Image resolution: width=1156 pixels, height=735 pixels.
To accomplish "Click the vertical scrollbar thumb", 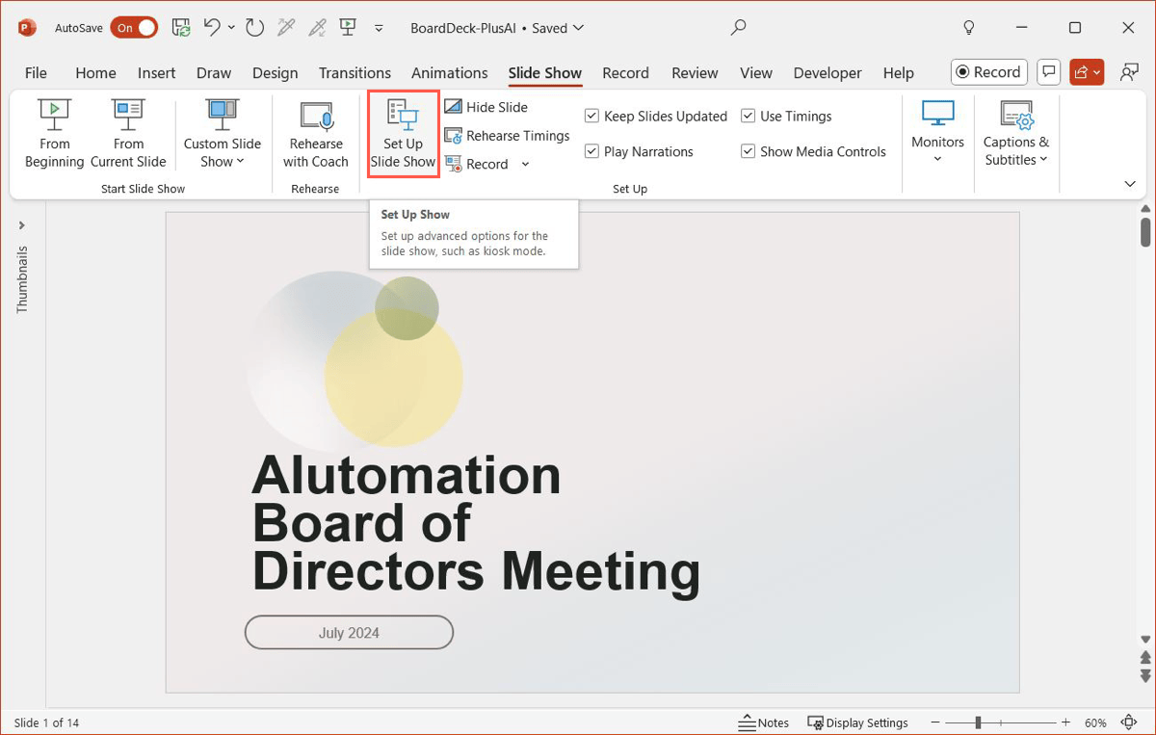I will [1145, 232].
